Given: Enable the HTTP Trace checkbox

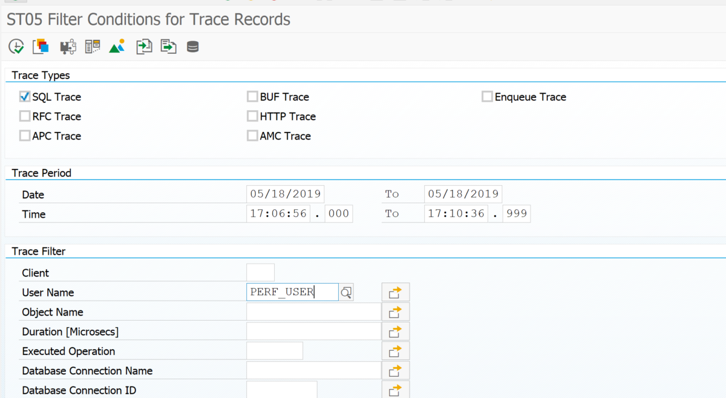Looking at the screenshot, I should (x=252, y=116).
